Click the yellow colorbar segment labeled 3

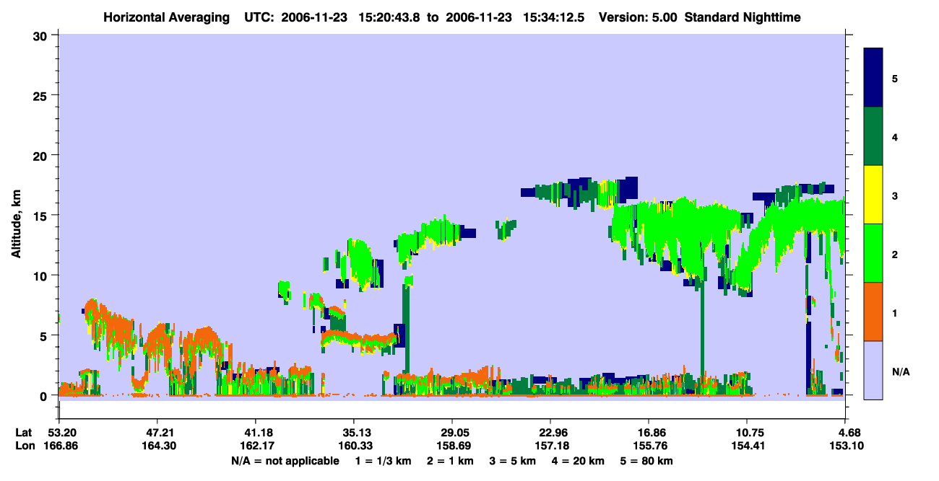click(x=873, y=195)
